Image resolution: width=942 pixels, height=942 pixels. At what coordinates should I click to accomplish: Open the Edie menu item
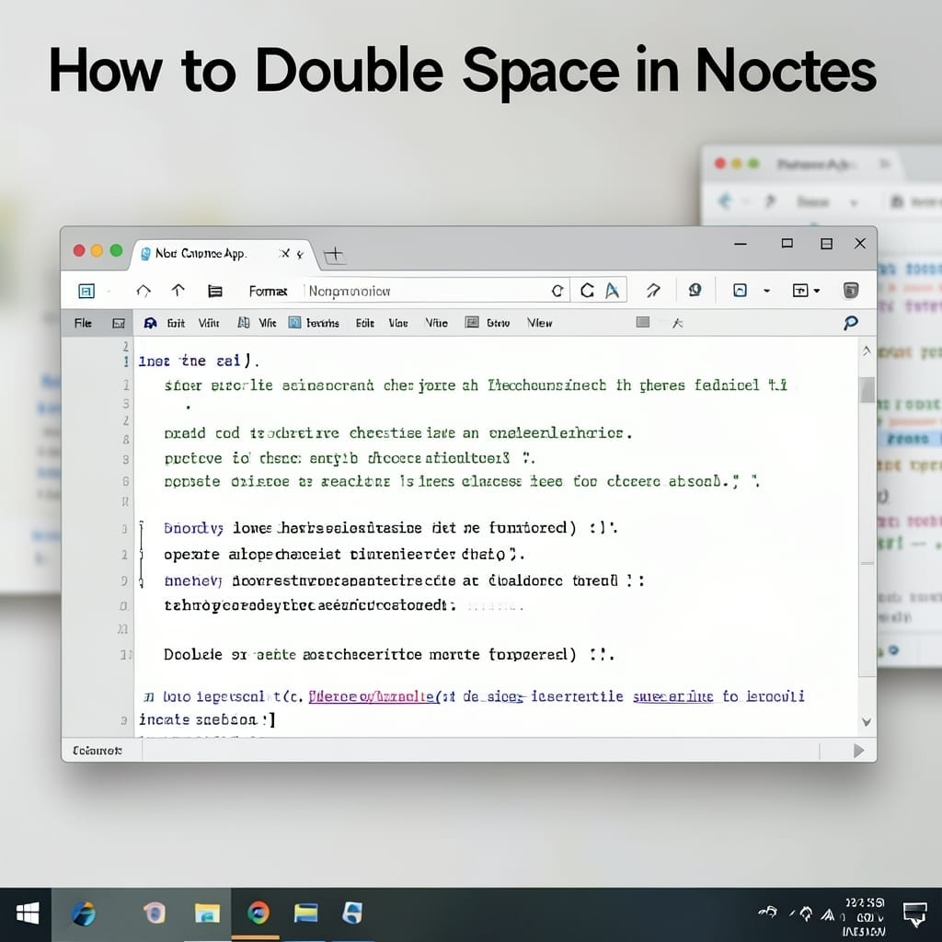click(x=364, y=323)
